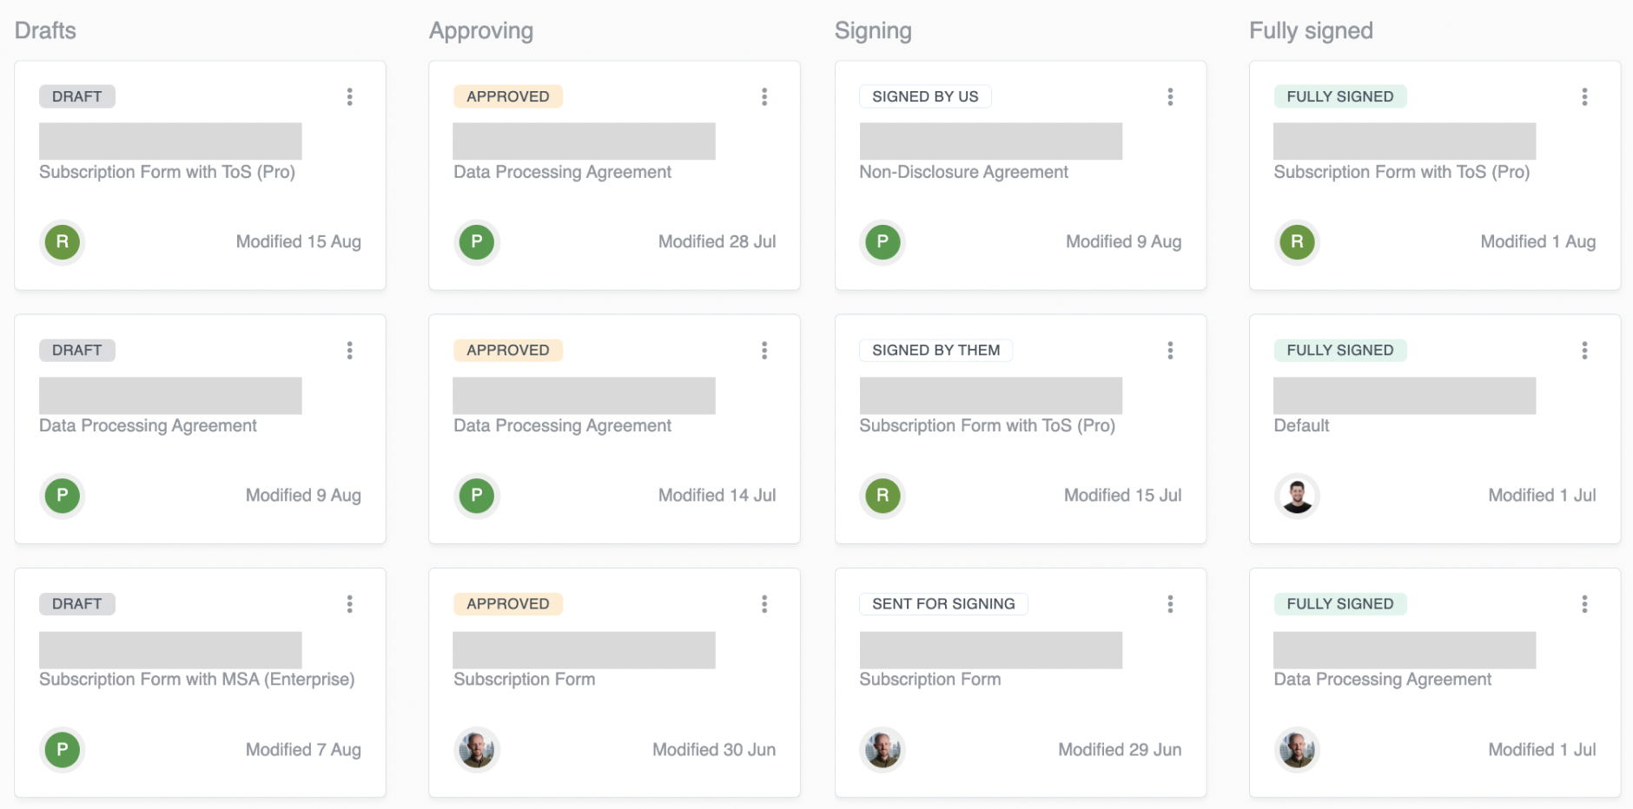Screen dimensions: 1633x809
Task: Click the APPROVED badge on the Subscription Form card
Action: point(508,603)
